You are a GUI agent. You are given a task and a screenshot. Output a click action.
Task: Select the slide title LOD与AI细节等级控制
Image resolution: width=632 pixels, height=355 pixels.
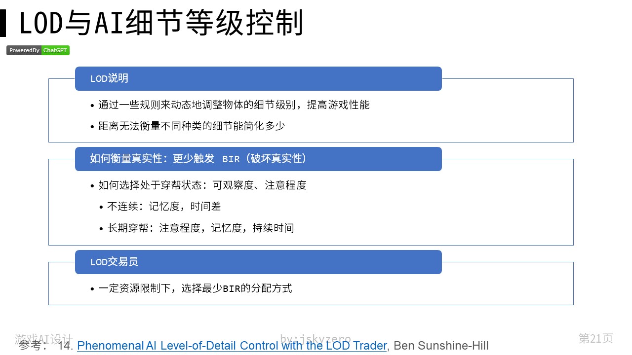click(161, 23)
